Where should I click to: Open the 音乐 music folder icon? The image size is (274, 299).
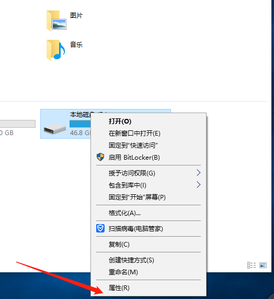(56, 50)
